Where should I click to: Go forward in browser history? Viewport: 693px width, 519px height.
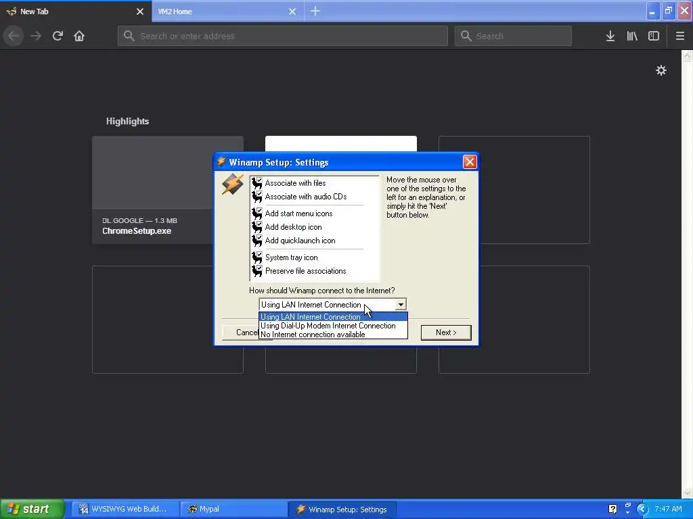point(36,36)
